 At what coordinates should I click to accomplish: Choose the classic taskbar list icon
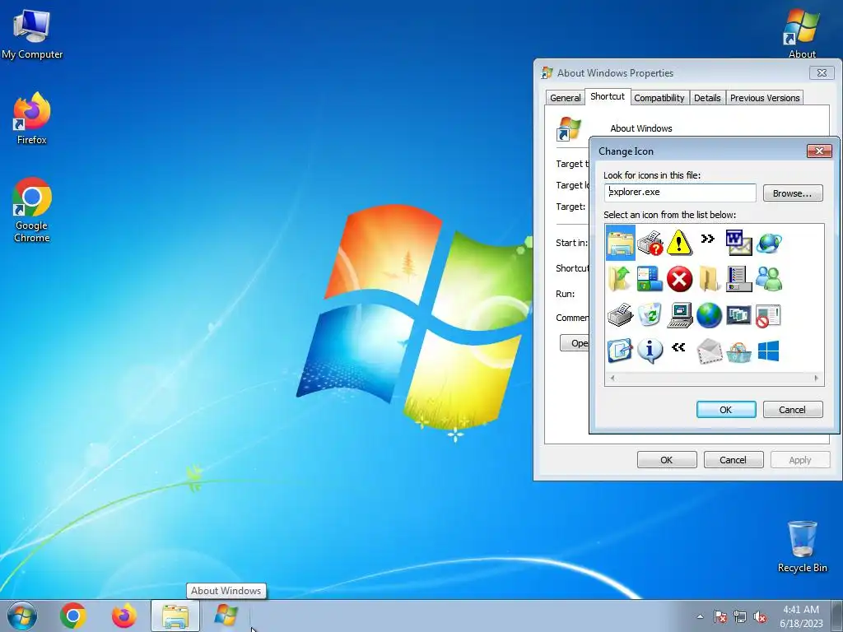[x=738, y=279]
